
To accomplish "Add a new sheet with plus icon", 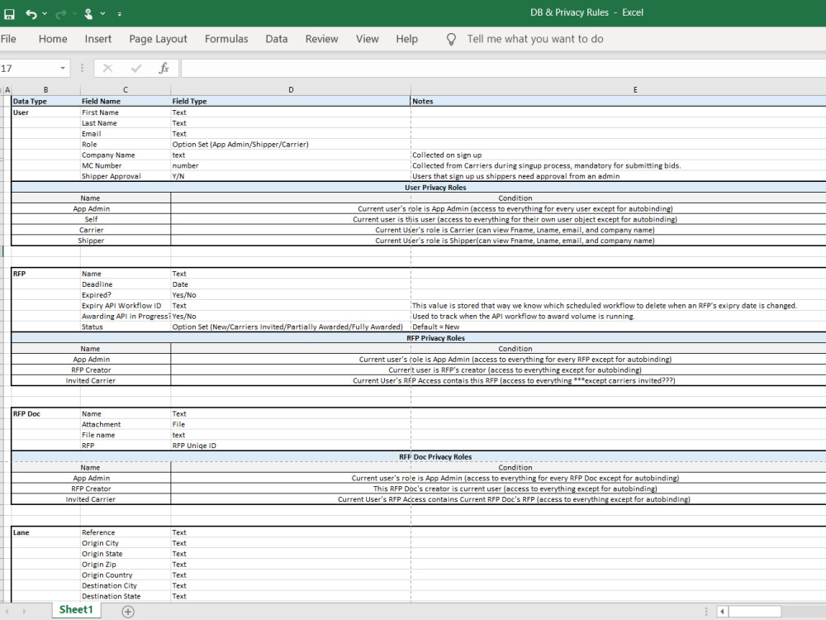I will (x=128, y=612).
